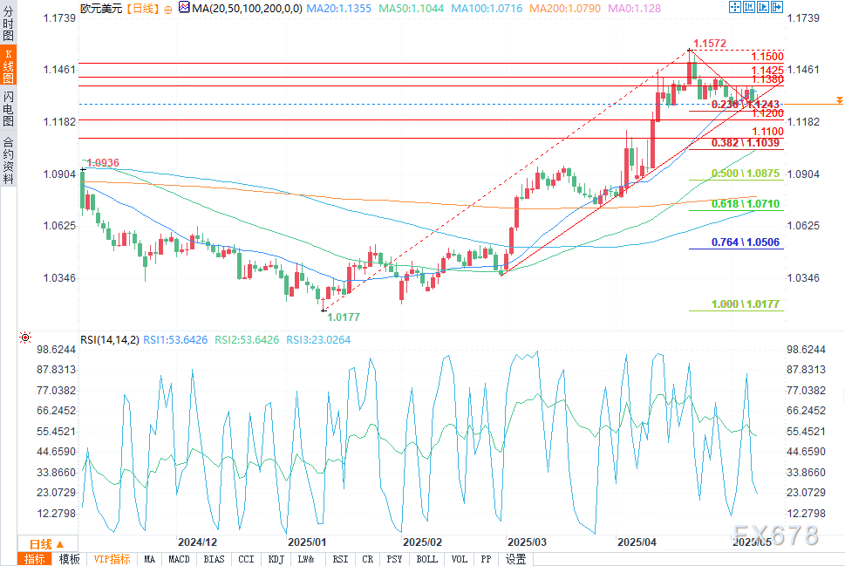Select the K线图 side tab
The height and width of the screenshot is (566, 845).
pos(8,65)
